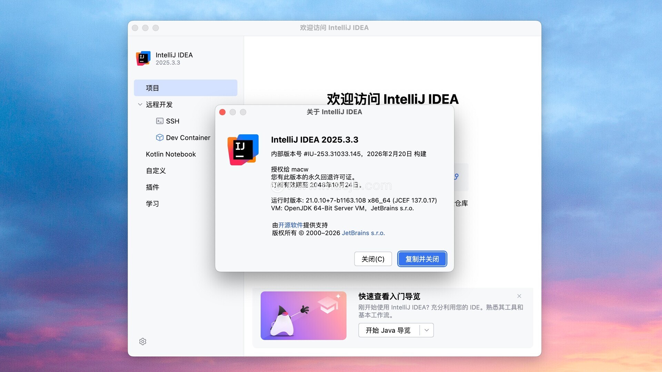This screenshot has height=372, width=662.
Task: Click the 关闭(C) button
Action: pyautogui.click(x=373, y=259)
